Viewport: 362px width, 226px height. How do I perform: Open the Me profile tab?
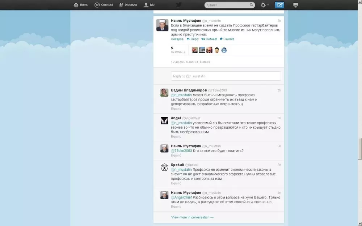tap(149, 5)
